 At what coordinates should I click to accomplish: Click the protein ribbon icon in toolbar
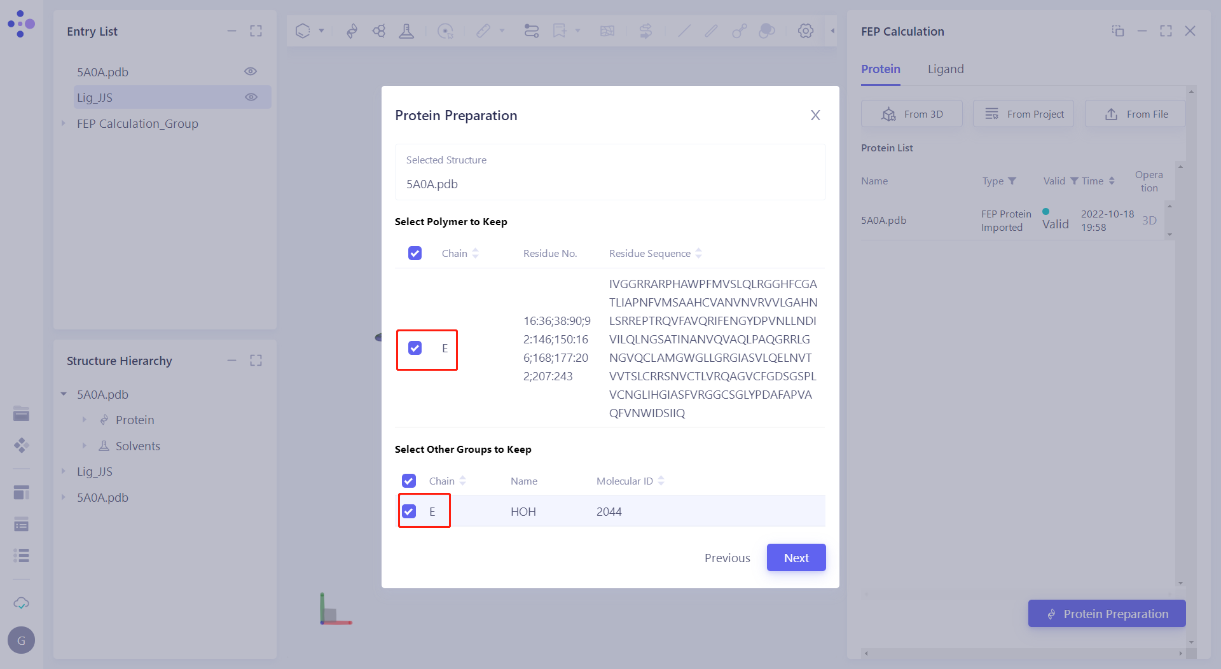(352, 31)
